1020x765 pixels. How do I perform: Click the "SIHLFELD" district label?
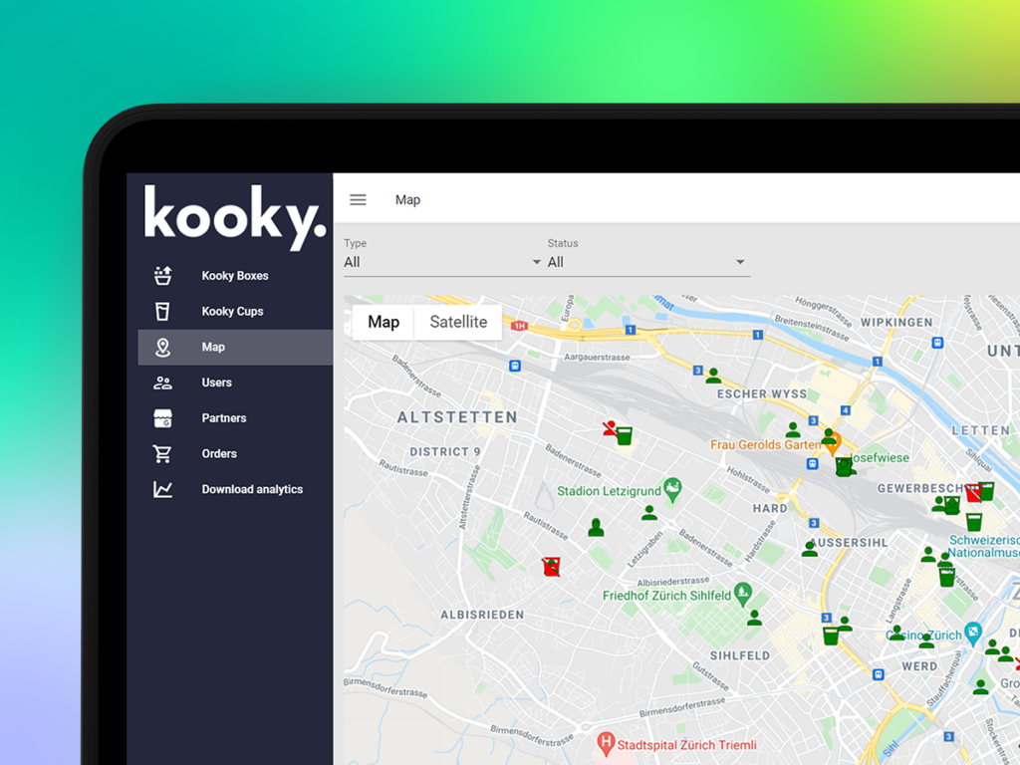(x=740, y=655)
